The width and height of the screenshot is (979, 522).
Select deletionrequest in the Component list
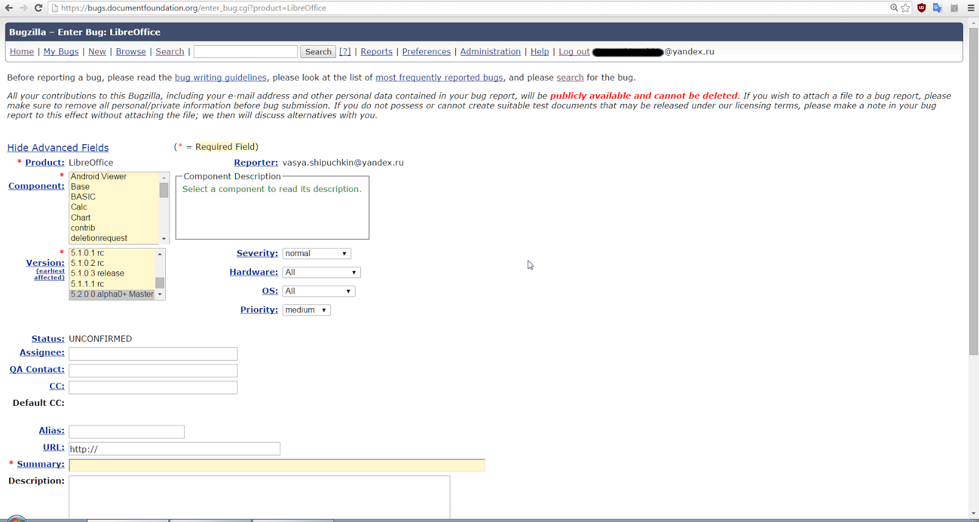pyautogui.click(x=114, y=238)
